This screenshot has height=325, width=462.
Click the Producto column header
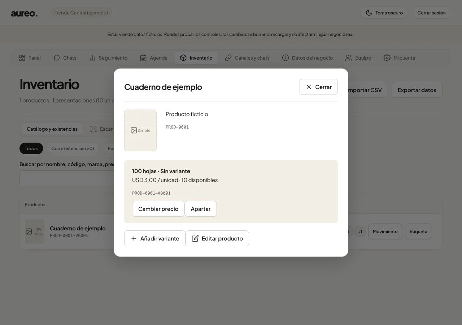(x=35, y=205)
